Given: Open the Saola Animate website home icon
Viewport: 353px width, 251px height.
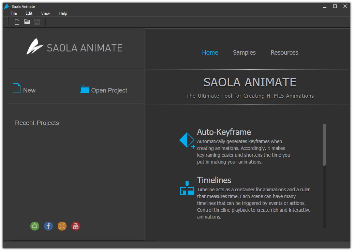Looking at the screenshot, I should point(34,226).
